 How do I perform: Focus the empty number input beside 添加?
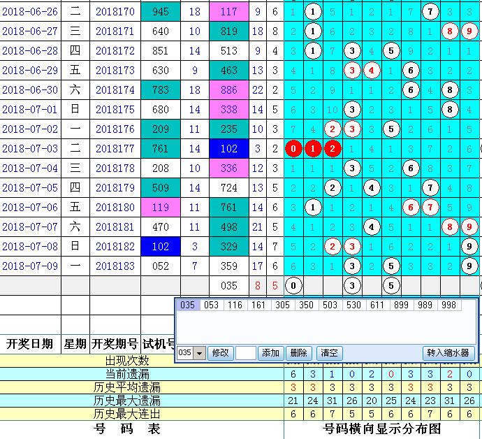click(x=245, y=353)
